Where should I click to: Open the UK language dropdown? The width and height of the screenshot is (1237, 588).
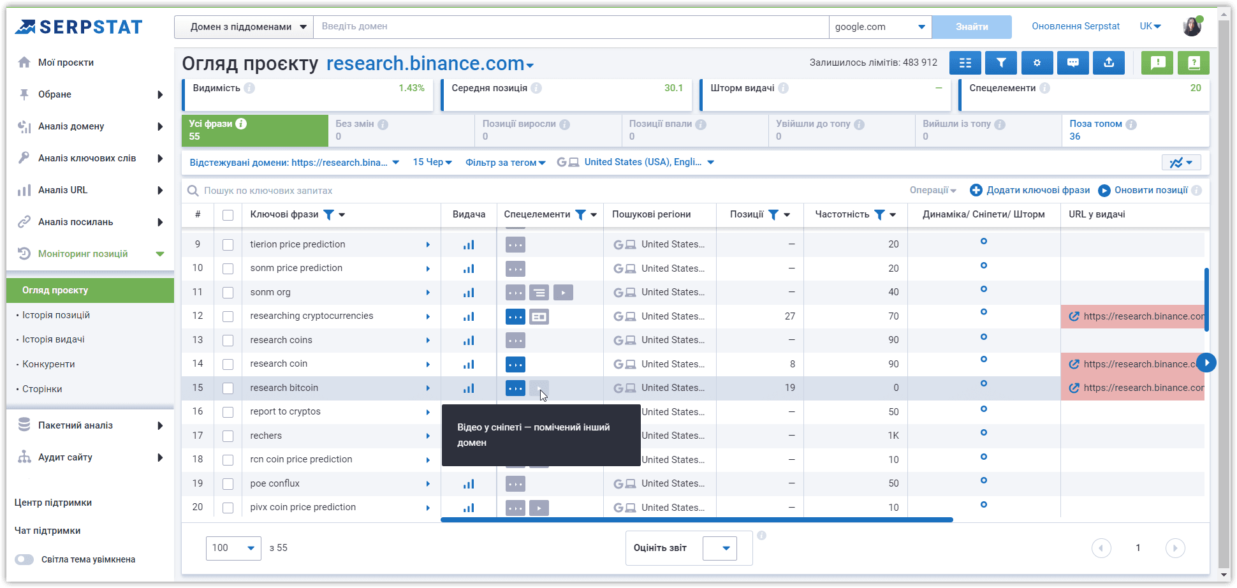(1150, 26)
